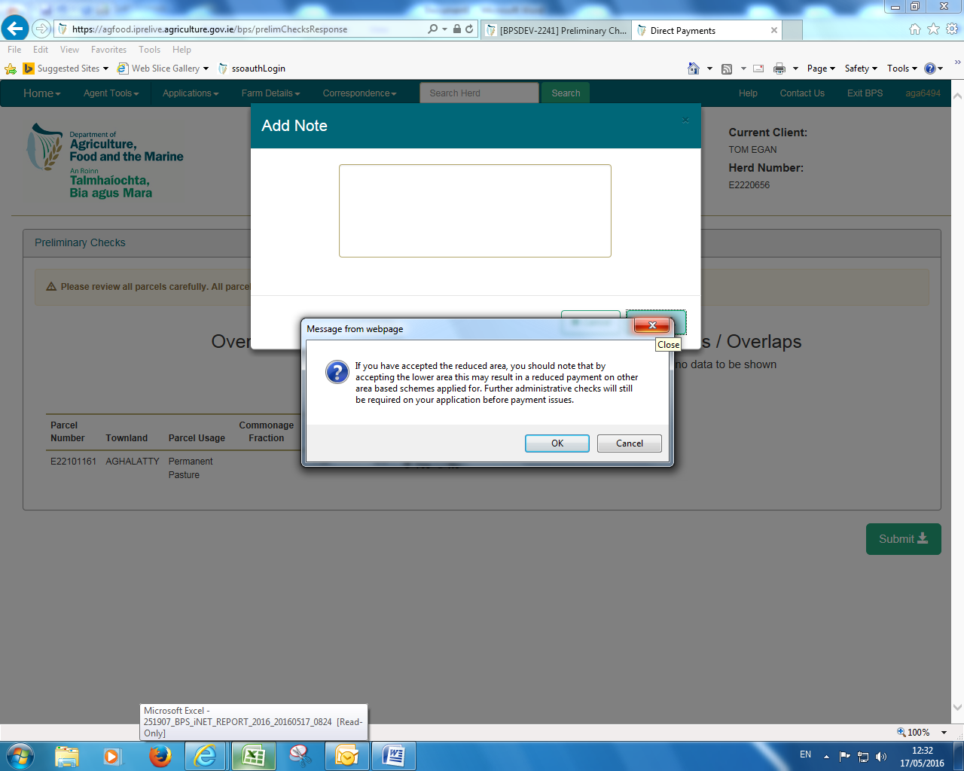This screenshot has width=964, height=771.
Task: Open Microsoft Word from the taskbar
Action: [x=394, y=755]
